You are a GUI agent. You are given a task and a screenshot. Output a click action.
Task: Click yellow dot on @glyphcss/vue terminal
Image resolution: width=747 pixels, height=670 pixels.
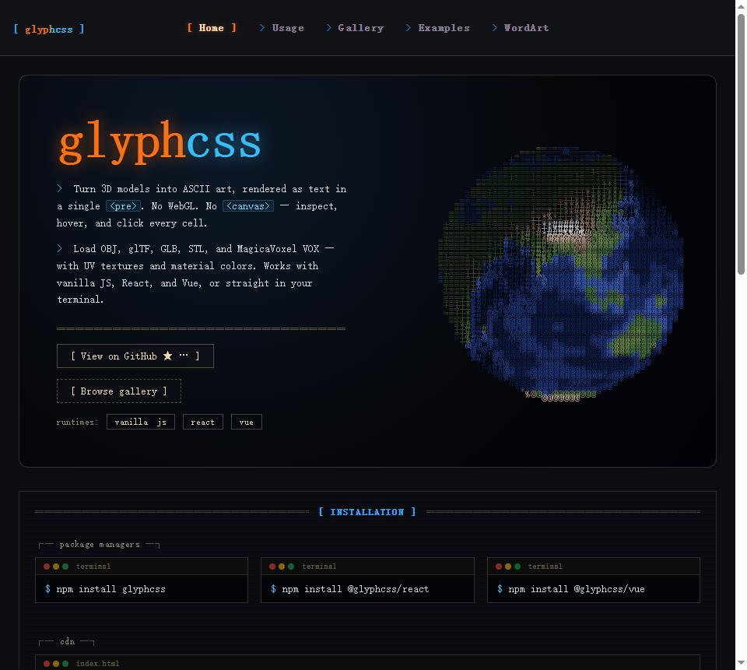(508, 567)
